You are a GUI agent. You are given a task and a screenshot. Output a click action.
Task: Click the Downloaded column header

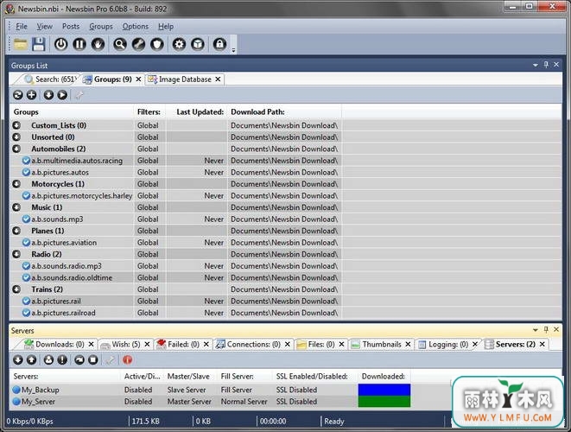383,377
